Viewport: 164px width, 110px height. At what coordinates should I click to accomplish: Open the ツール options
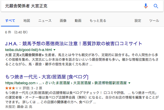coord(154,21)
